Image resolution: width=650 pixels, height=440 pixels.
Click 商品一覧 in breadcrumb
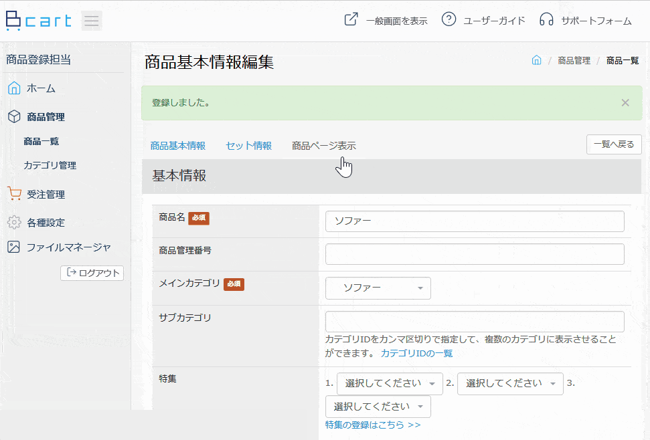pos(623,60)
